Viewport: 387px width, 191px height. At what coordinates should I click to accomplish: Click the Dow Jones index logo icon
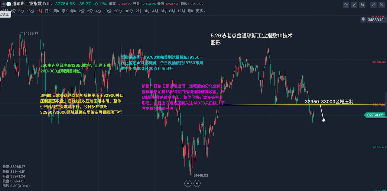tap(8, 4)
